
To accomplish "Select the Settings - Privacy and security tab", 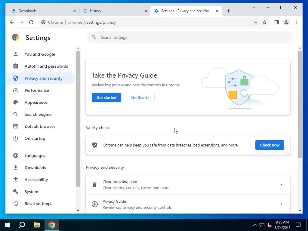I will [x=186, y=11].
